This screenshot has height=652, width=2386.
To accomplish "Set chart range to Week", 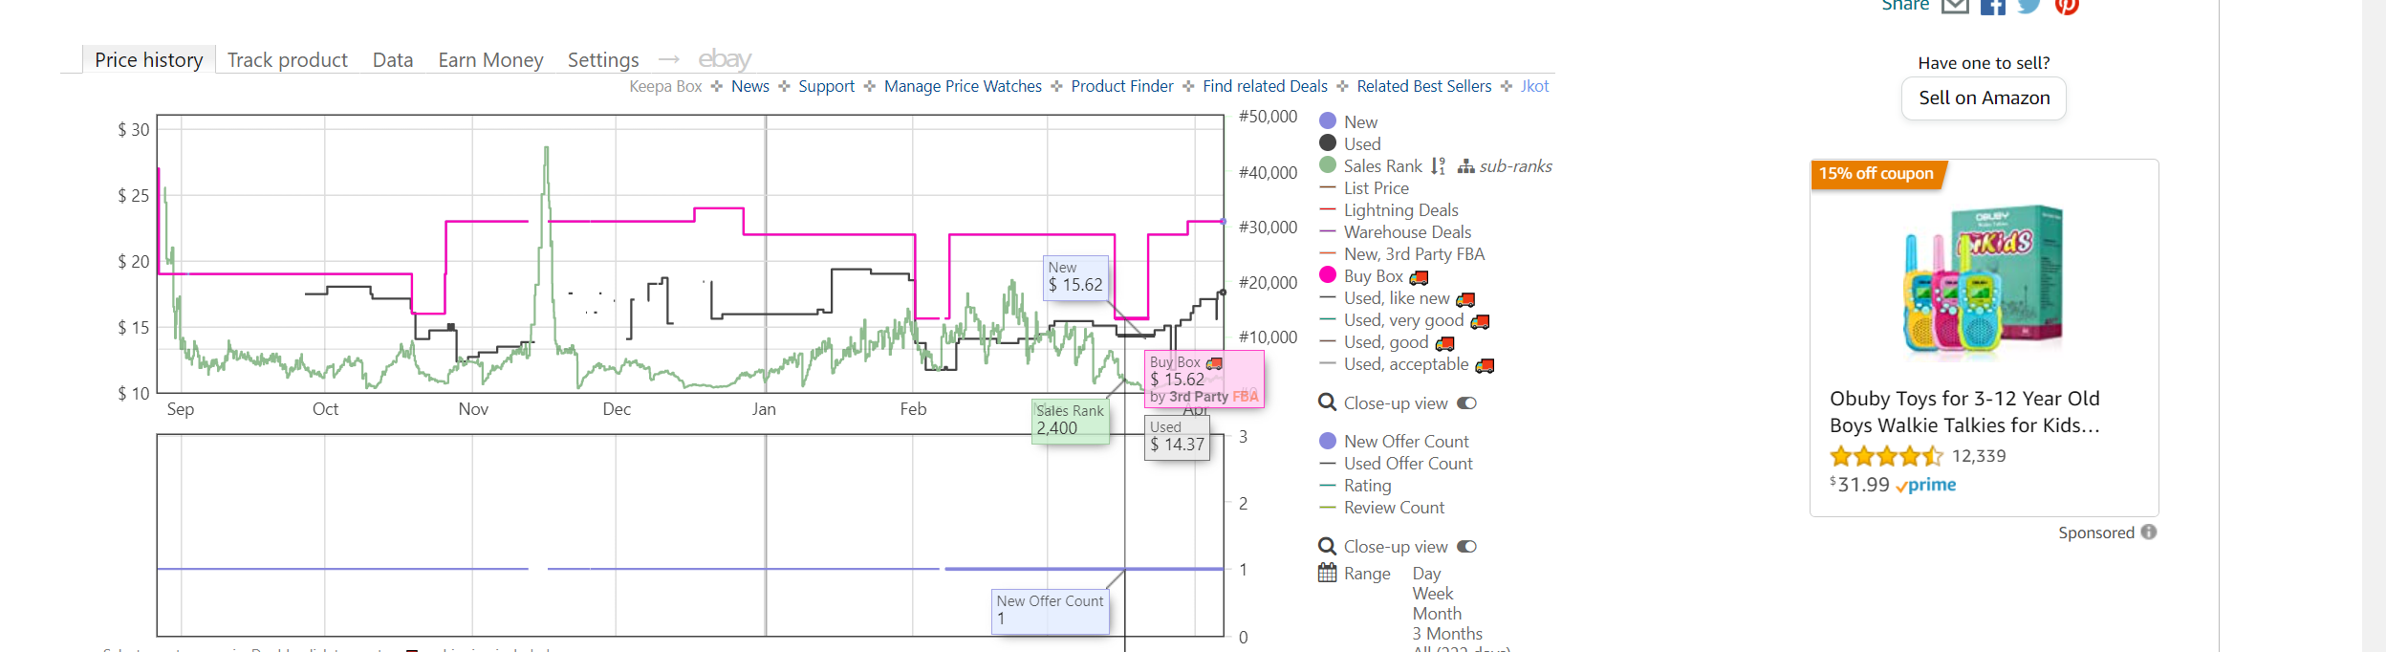I will pos(1433,594).
